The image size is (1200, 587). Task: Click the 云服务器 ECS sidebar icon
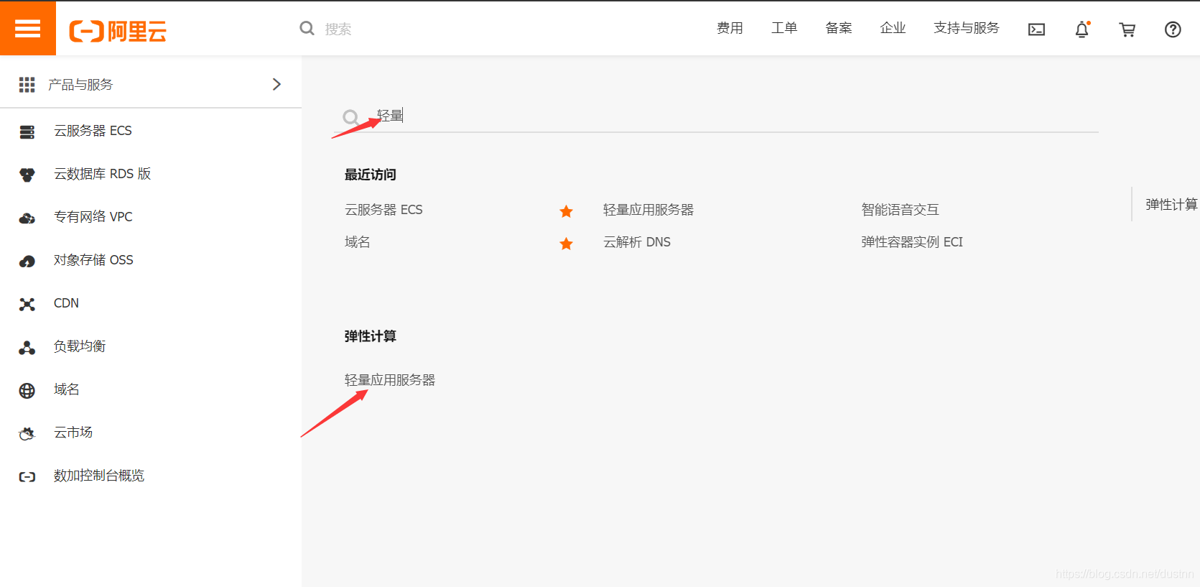pos(27,131)
